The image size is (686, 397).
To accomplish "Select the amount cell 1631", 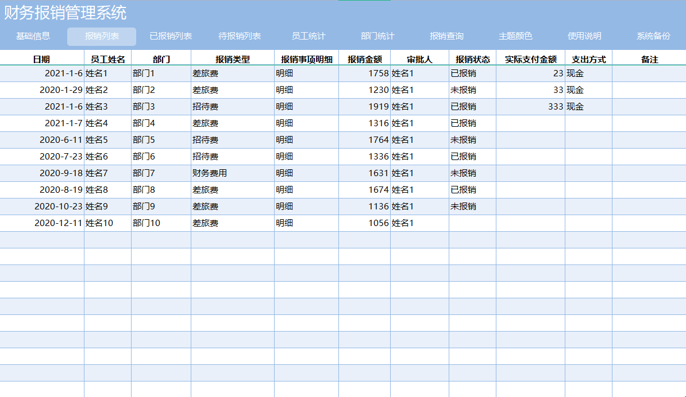I will [365, 173].
